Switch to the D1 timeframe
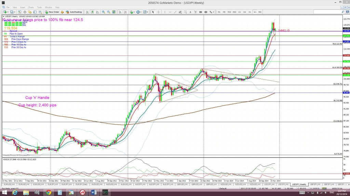This screenshot has height=196, width=350. point(250,12)
